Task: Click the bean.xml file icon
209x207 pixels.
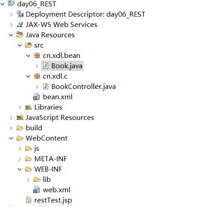Action: pyautogui.click(x=36, y=97)
